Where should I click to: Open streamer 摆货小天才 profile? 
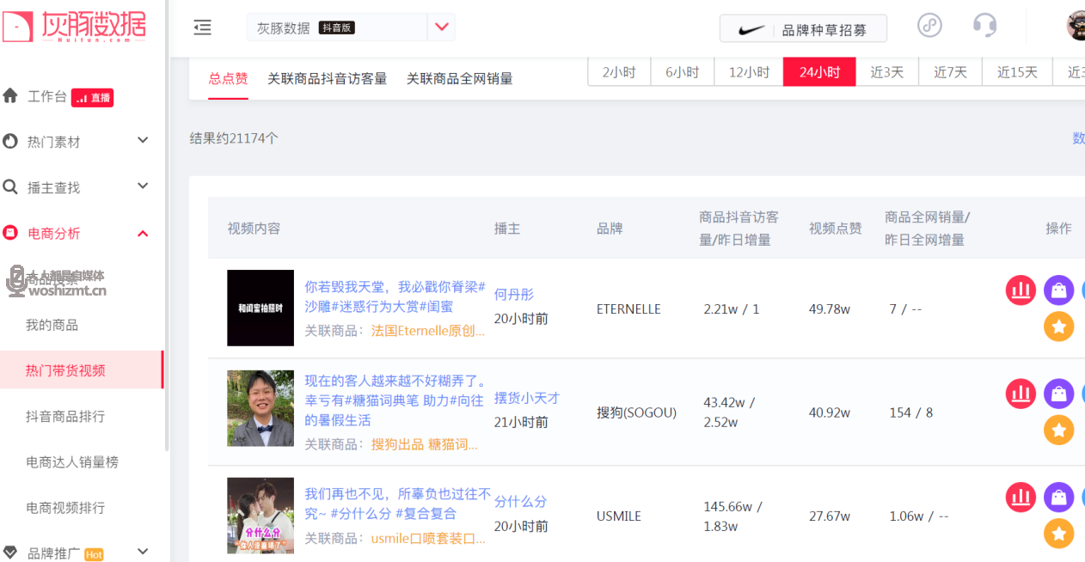coord(527,398)
